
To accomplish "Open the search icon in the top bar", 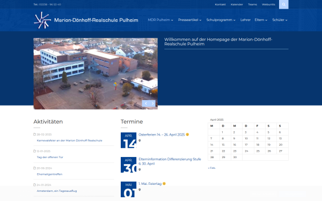I will click(283, 4).
